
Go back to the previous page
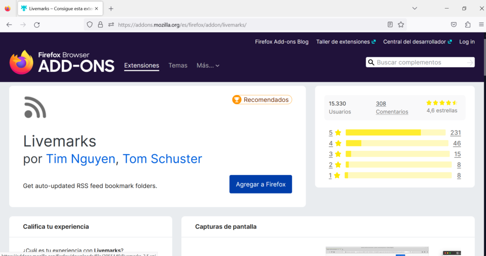[x=9, y=25]
